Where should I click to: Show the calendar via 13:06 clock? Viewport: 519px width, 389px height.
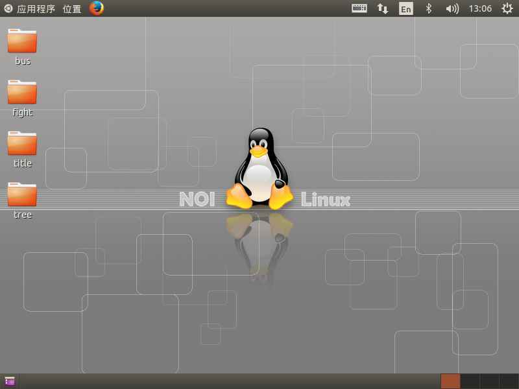(x=480, y=8)
